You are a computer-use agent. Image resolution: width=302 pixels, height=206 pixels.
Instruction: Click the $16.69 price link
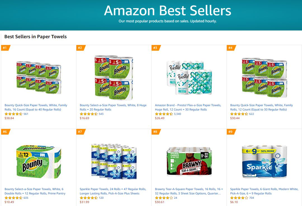[84, 118]
